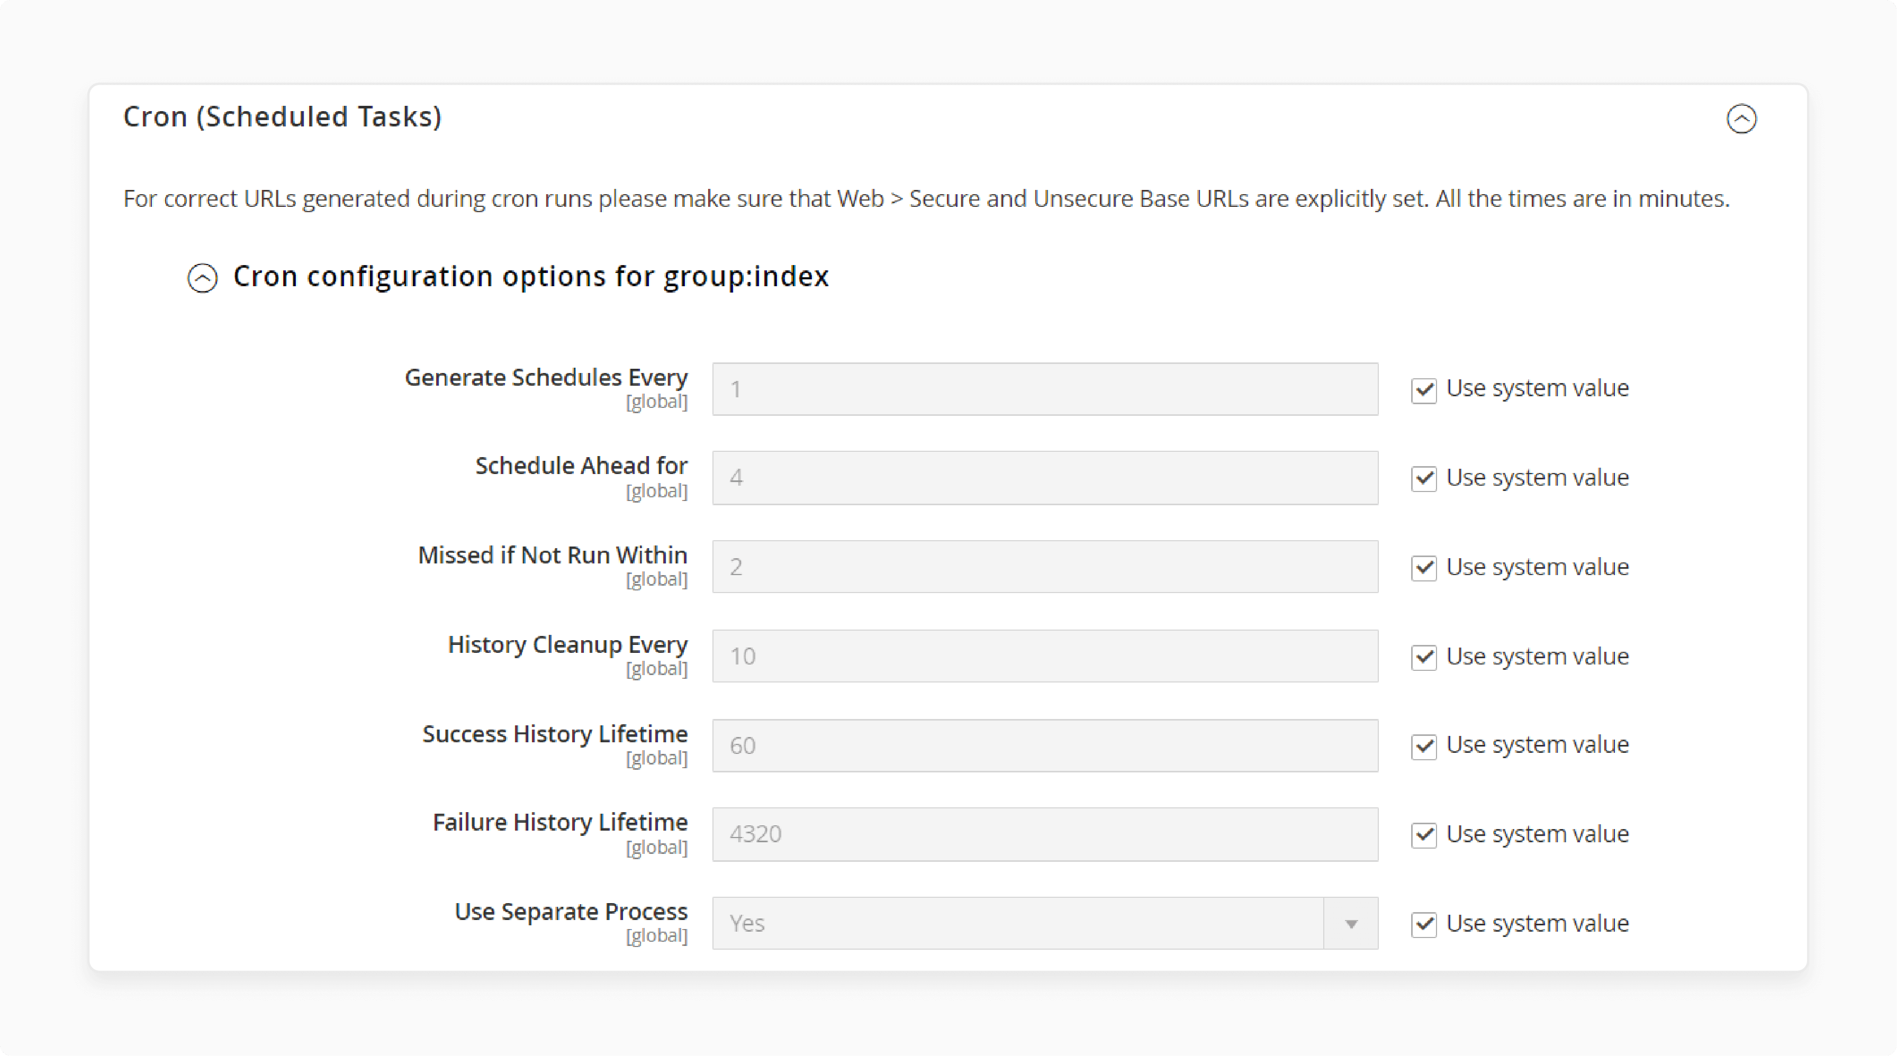Click the Success History Lifetime input field
The height and width of the screenshot is (1056, 1897).
[x=1045, y=745]
